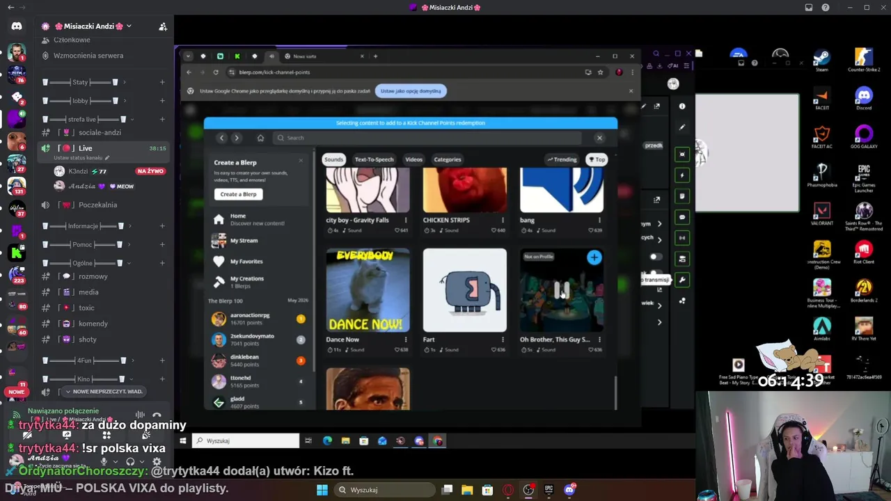Click the Create a Blerp button
This screenshot has width=891, height=501.
(238, 194)
